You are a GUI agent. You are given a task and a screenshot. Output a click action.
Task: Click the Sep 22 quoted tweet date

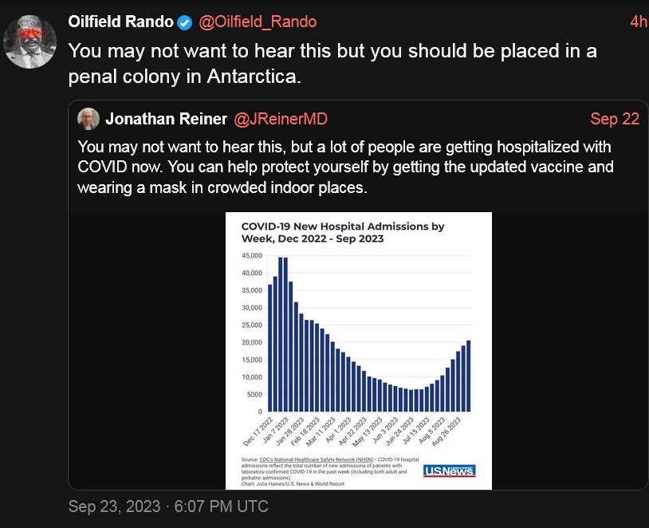pyautogui.click(x=615, y=119)
